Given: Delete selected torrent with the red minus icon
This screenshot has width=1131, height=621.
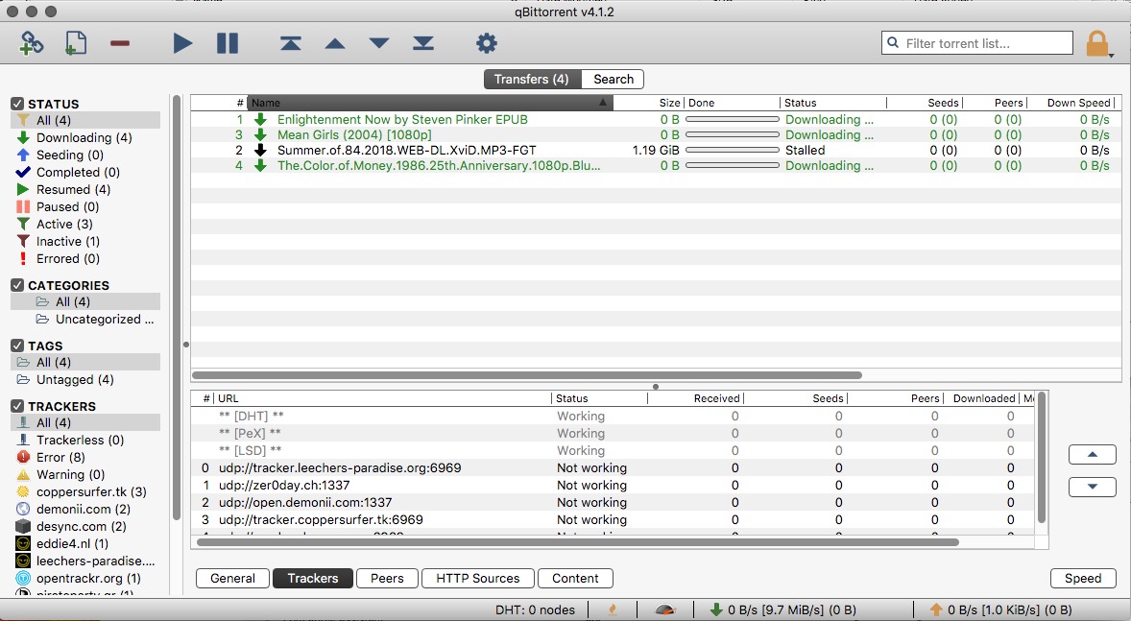Looking at the screenshot, I should 120,43.
